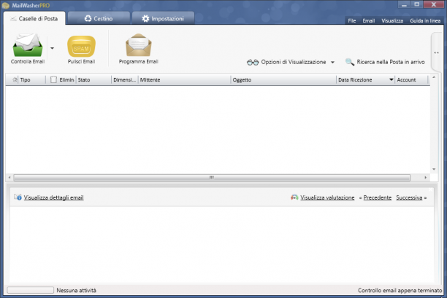Image resolution: width=447 pixels, height=298 pixels.
Task: Sort by the Oggetto column header
Action: pyautogui.click(x=283, y=80)
